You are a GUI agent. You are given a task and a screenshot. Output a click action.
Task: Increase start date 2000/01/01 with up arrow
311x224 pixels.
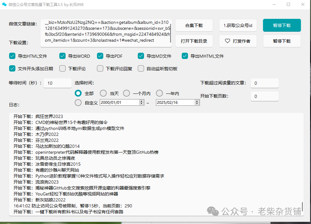(x=142, y=101)
